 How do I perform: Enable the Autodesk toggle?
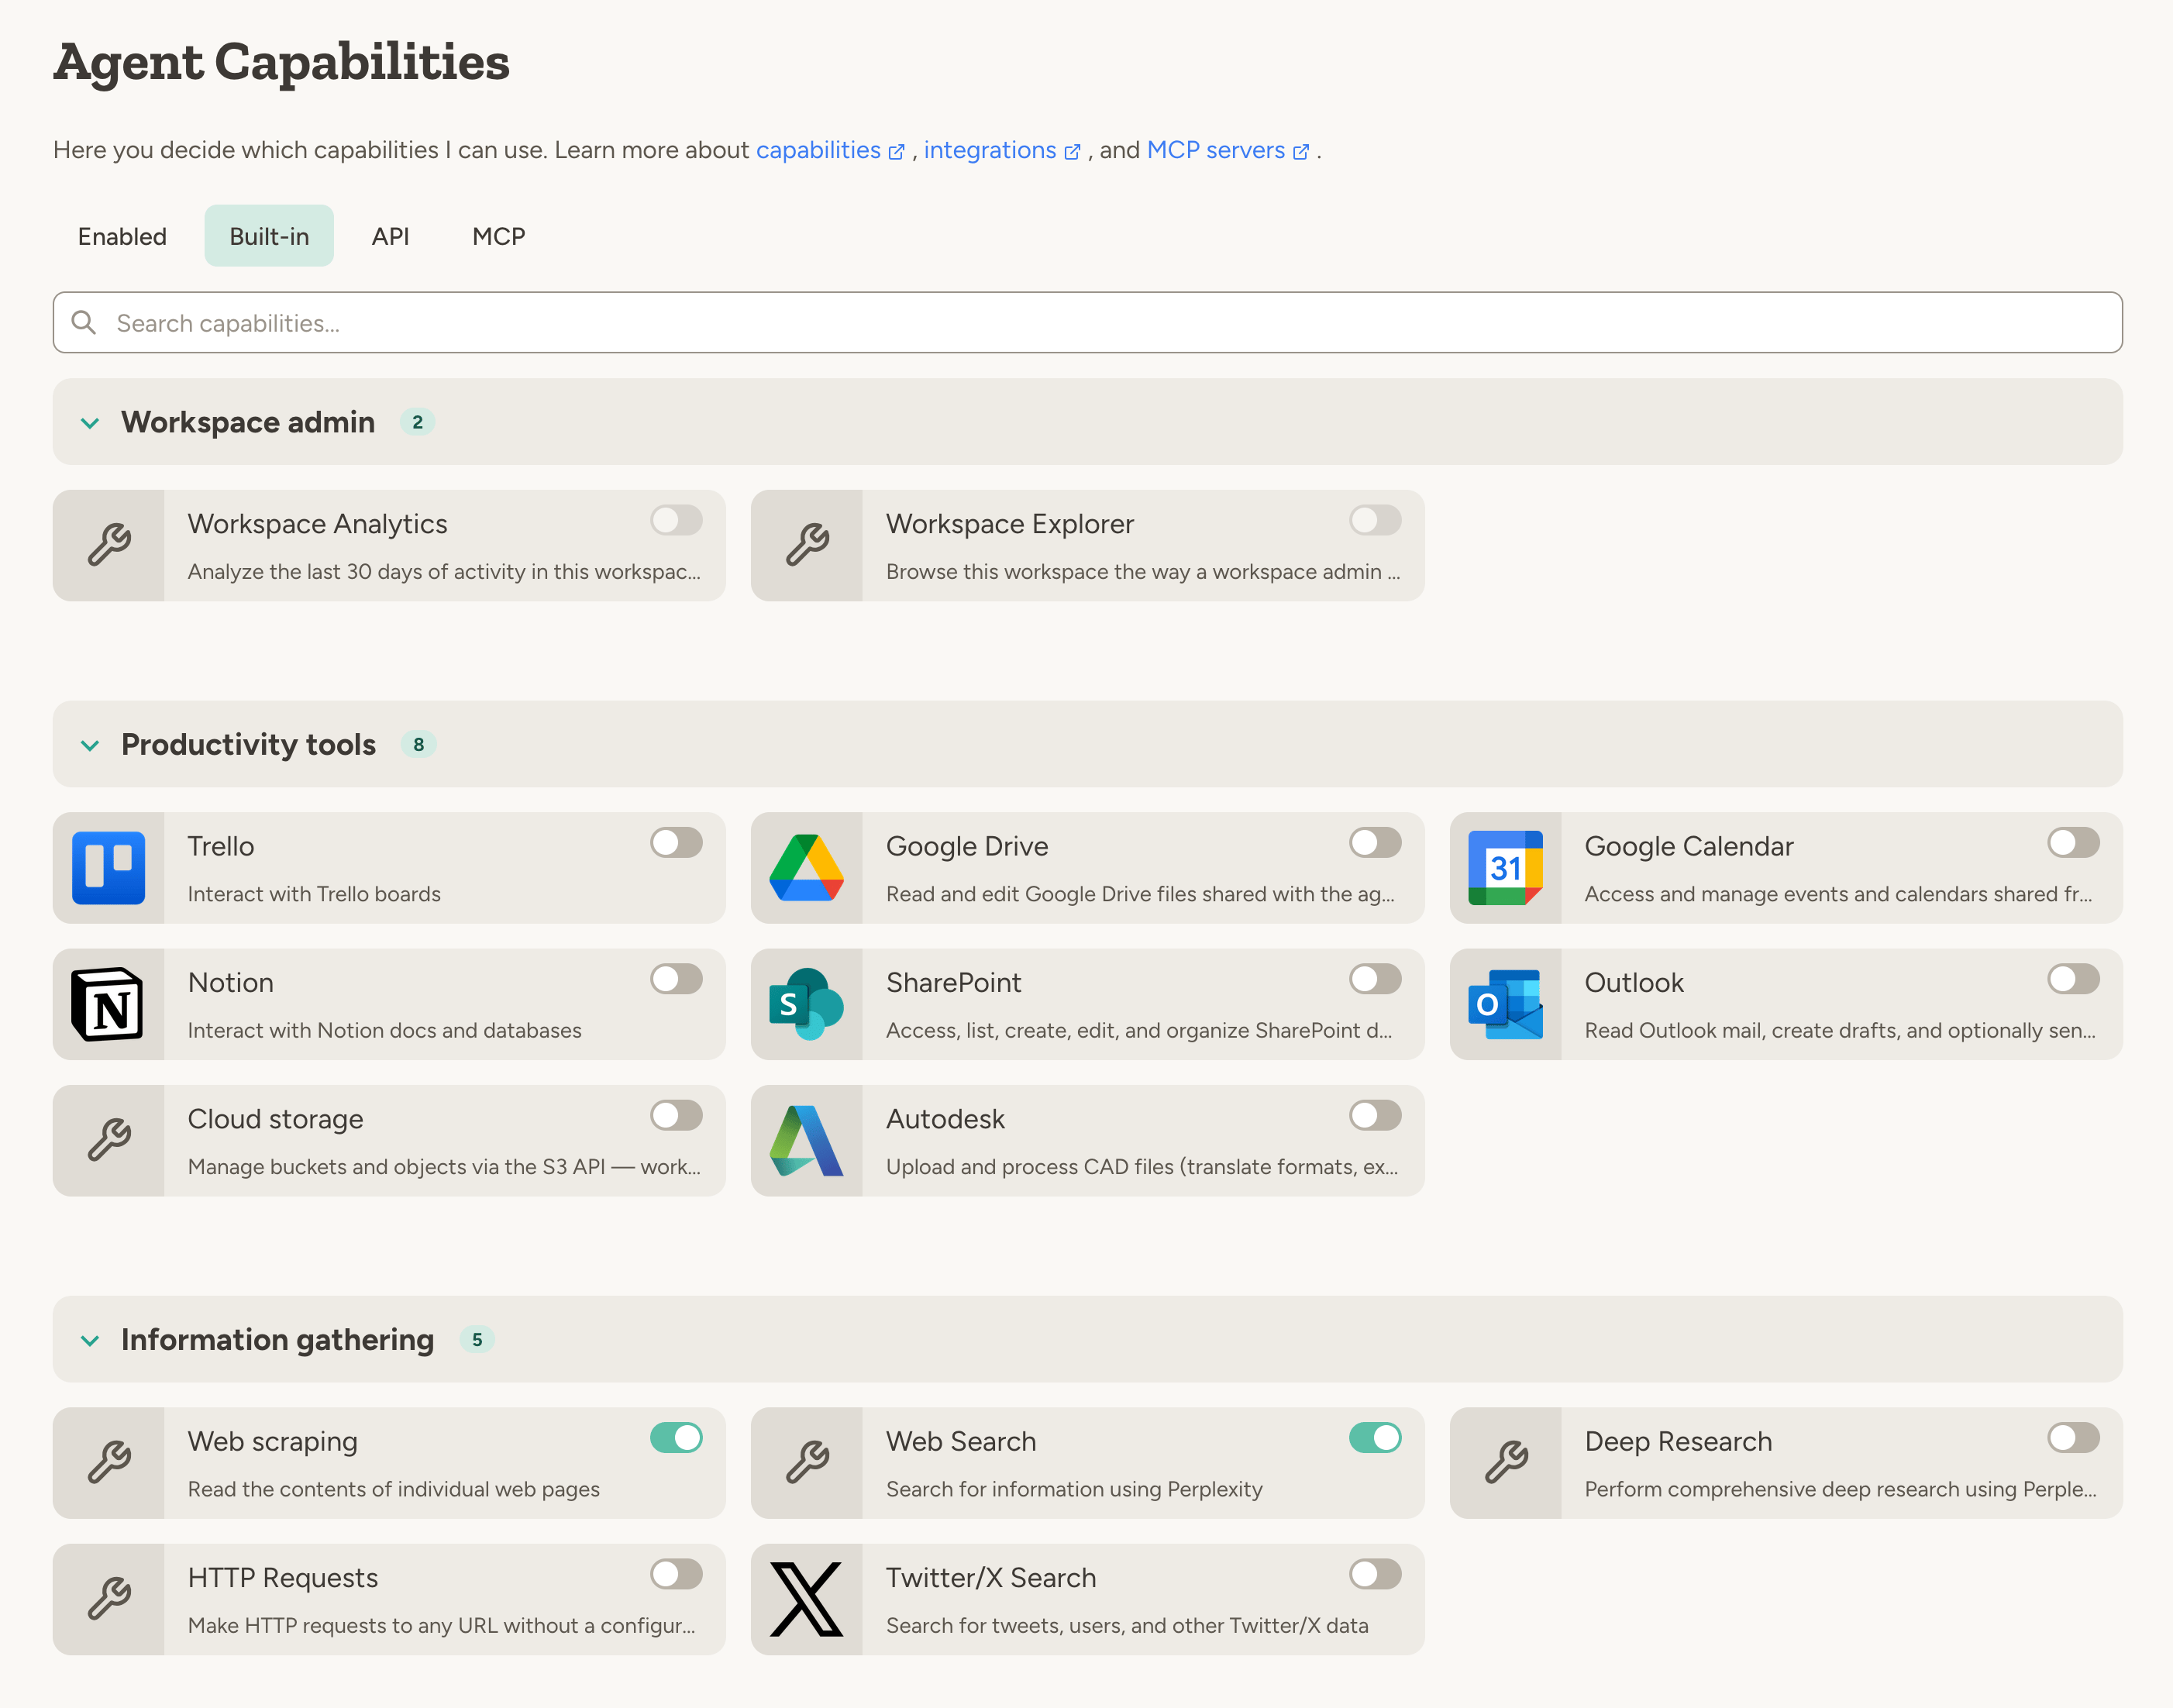[1375, 1115]
